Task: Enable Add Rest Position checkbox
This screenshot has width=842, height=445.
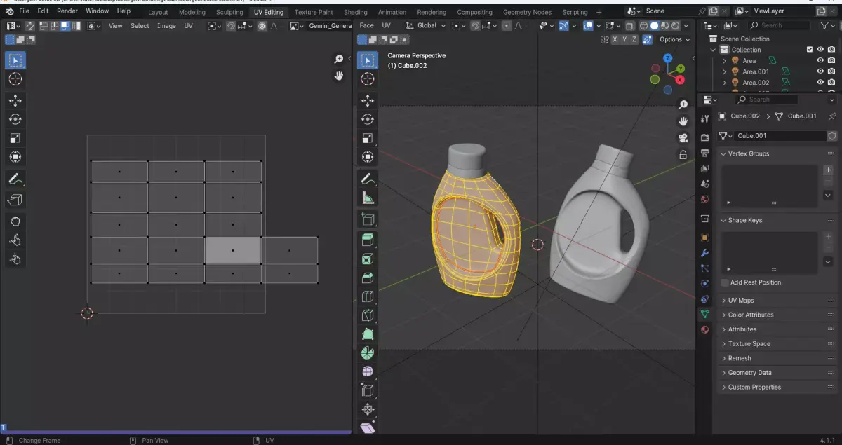Action: pyautogui.click(x=725, y=282)
